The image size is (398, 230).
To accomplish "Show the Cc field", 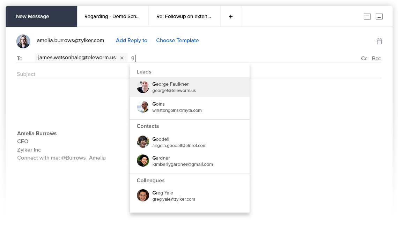I will 364,59.
